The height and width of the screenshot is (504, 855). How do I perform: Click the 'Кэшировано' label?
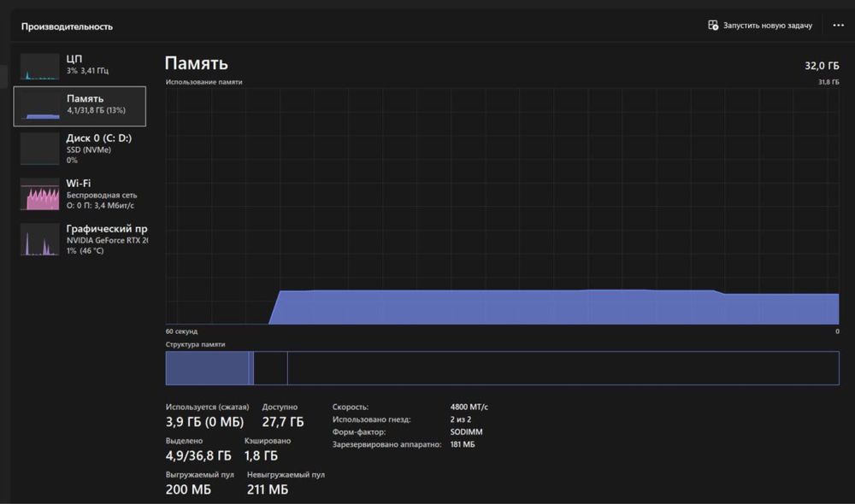(268, 441)
